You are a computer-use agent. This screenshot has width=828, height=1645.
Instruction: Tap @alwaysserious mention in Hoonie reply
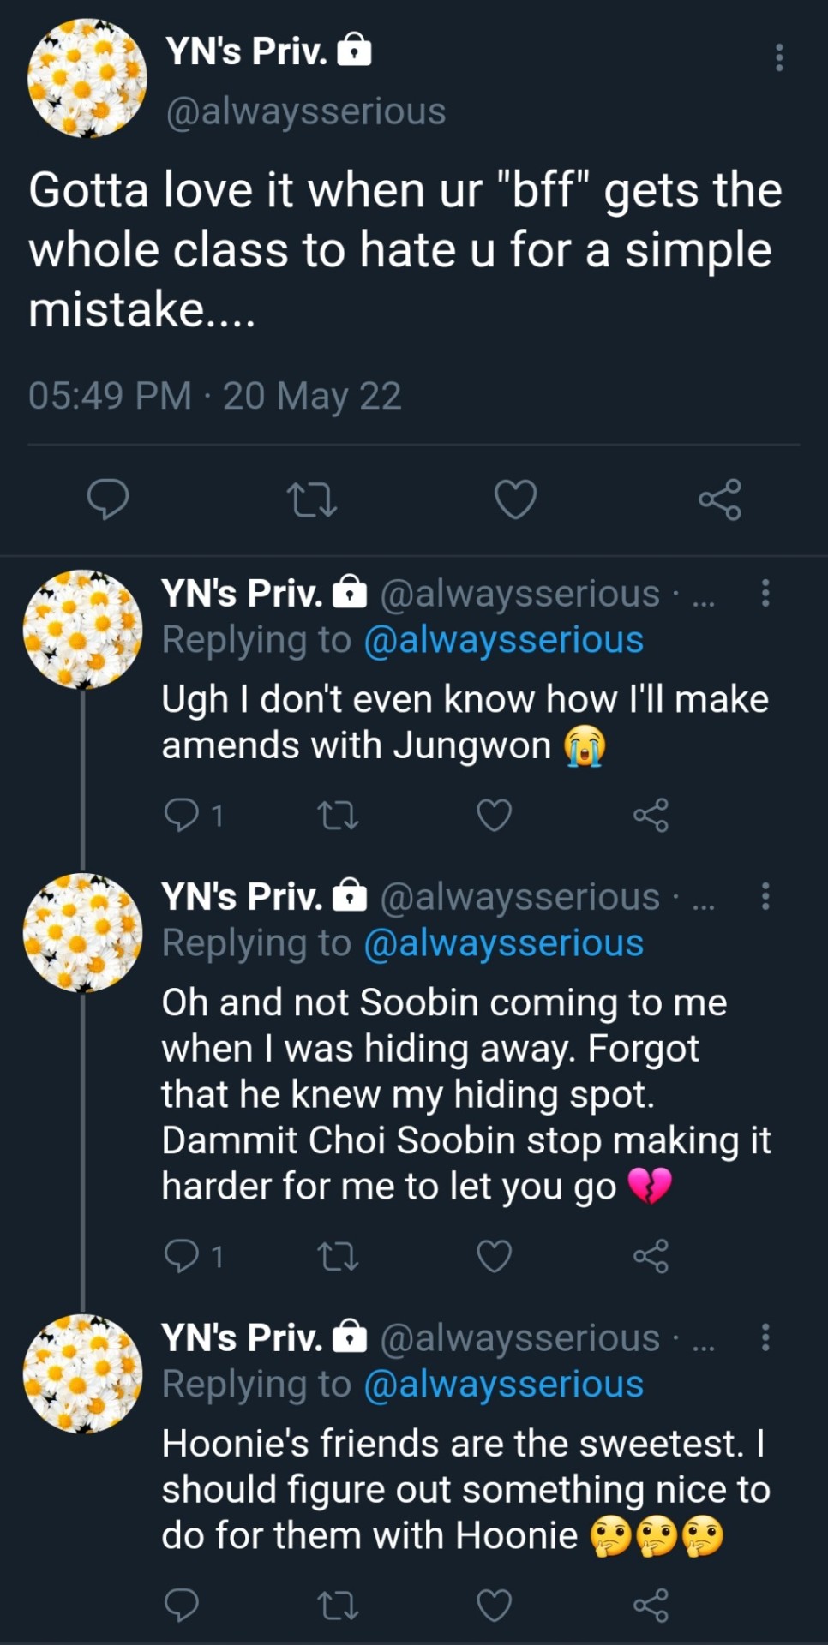tap(503, 1385)
